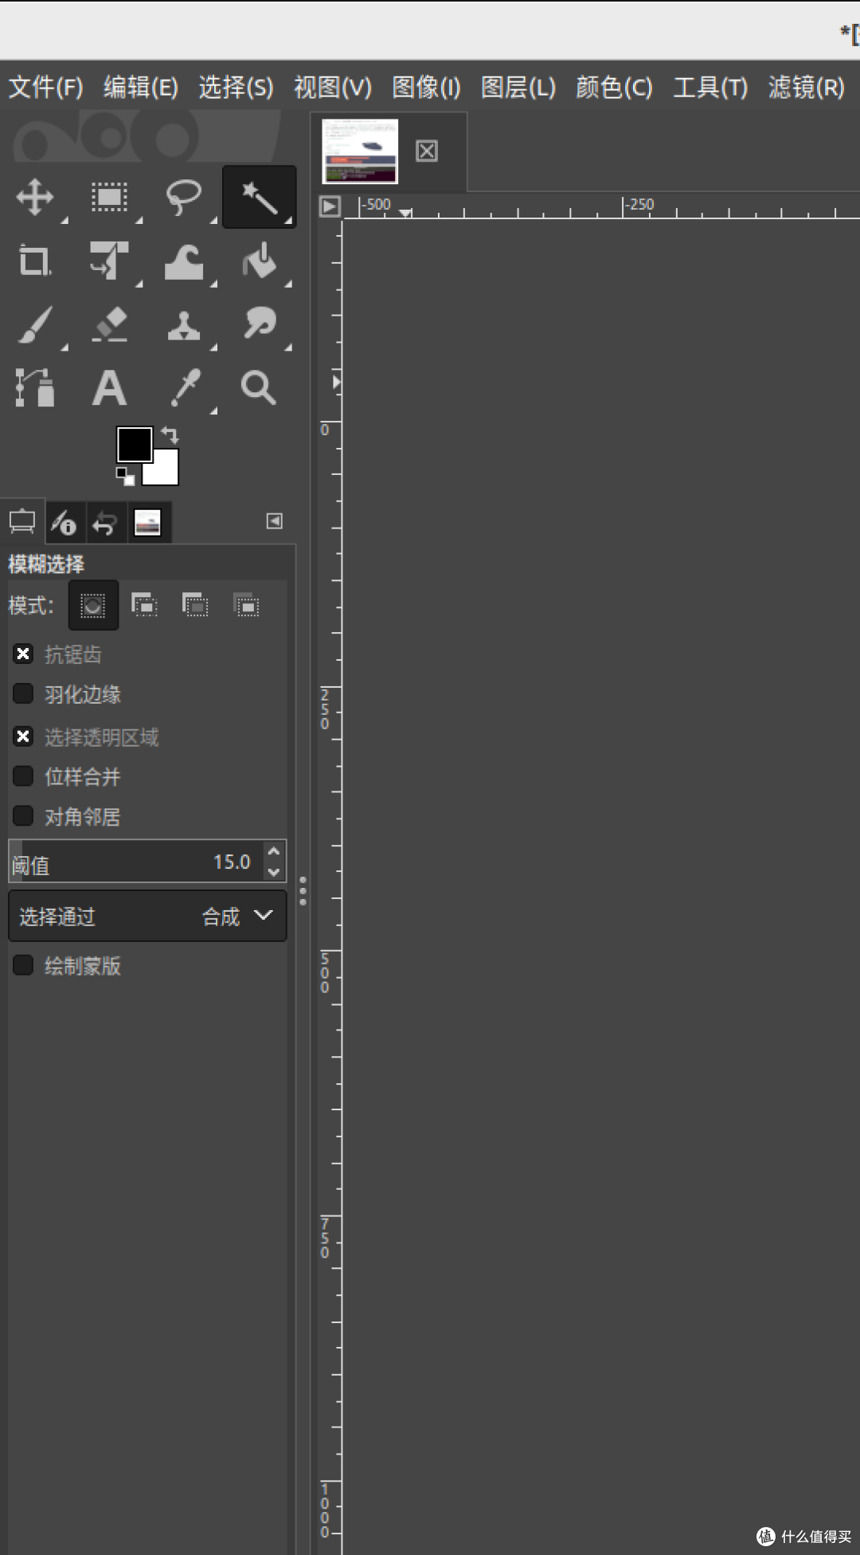Viewport: 860px width, 1555px height.
Task: Enable the 位样合并 checkbox
Action: click(23, 776)
